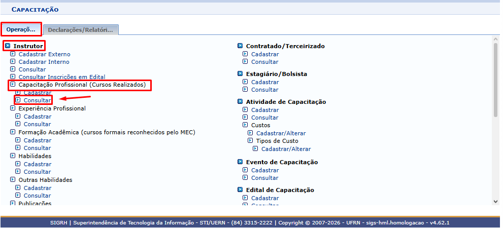Open the Consultar link just below Cadastrar Interno
The image size is (503, 228).
pos(32,69)
